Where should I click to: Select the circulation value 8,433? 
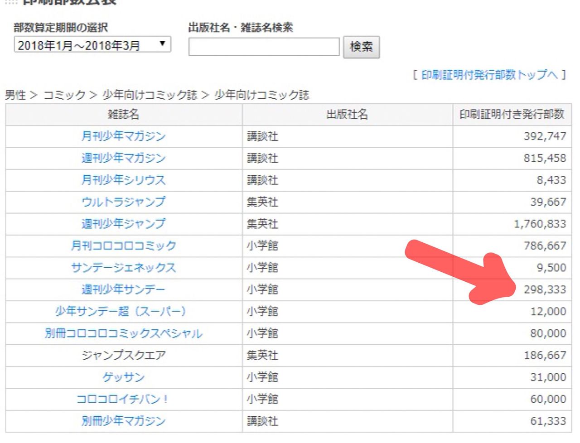coord(551,180)
